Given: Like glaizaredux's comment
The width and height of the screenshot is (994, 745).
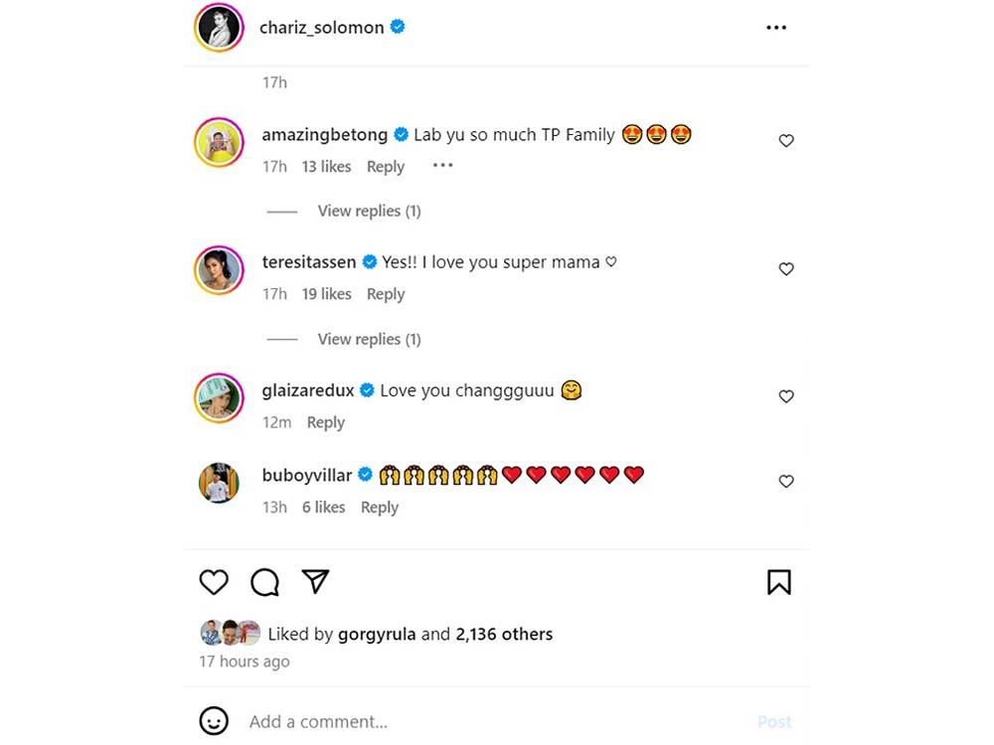Looking at the screenshot, I should tap(786, 396).
